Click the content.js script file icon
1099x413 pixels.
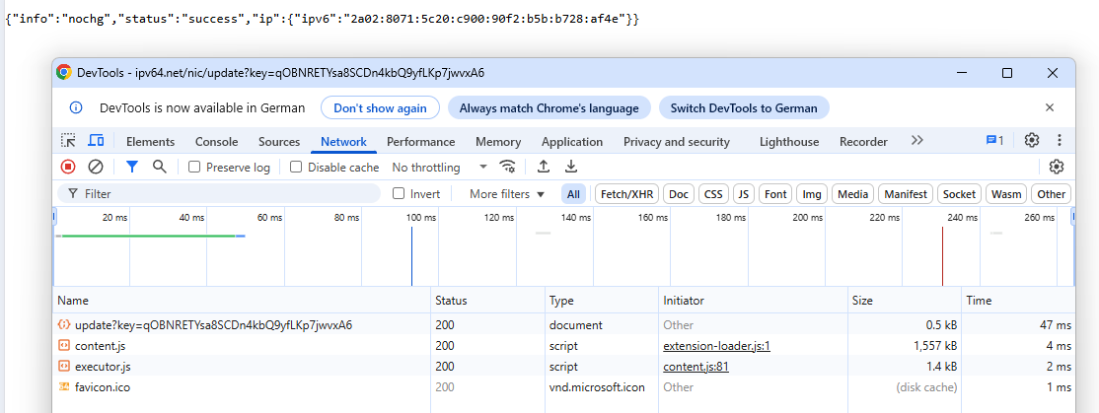pos(64,346)
